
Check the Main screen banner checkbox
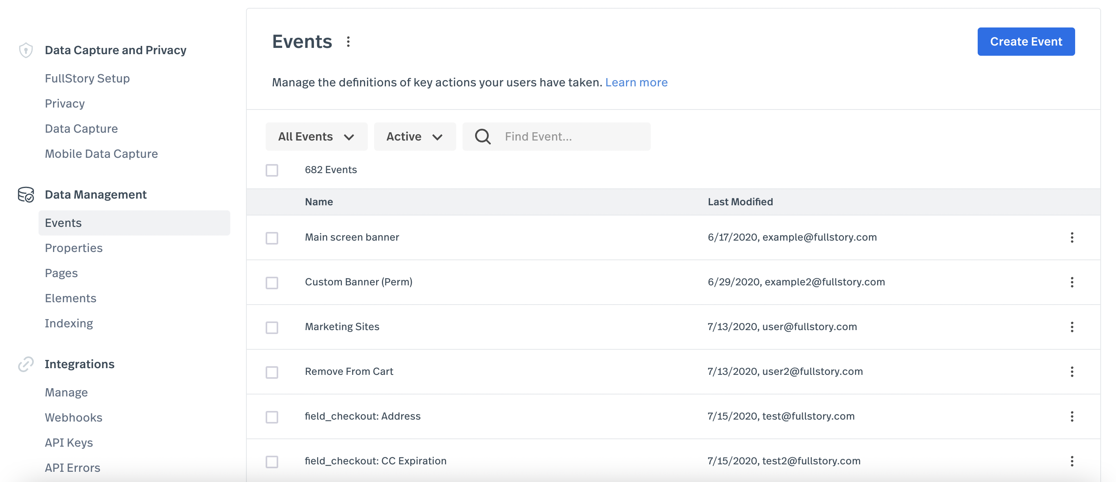[x=272, y=238]
